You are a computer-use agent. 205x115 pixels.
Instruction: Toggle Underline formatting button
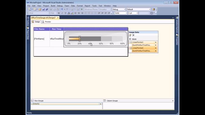(x=65, y=13)
